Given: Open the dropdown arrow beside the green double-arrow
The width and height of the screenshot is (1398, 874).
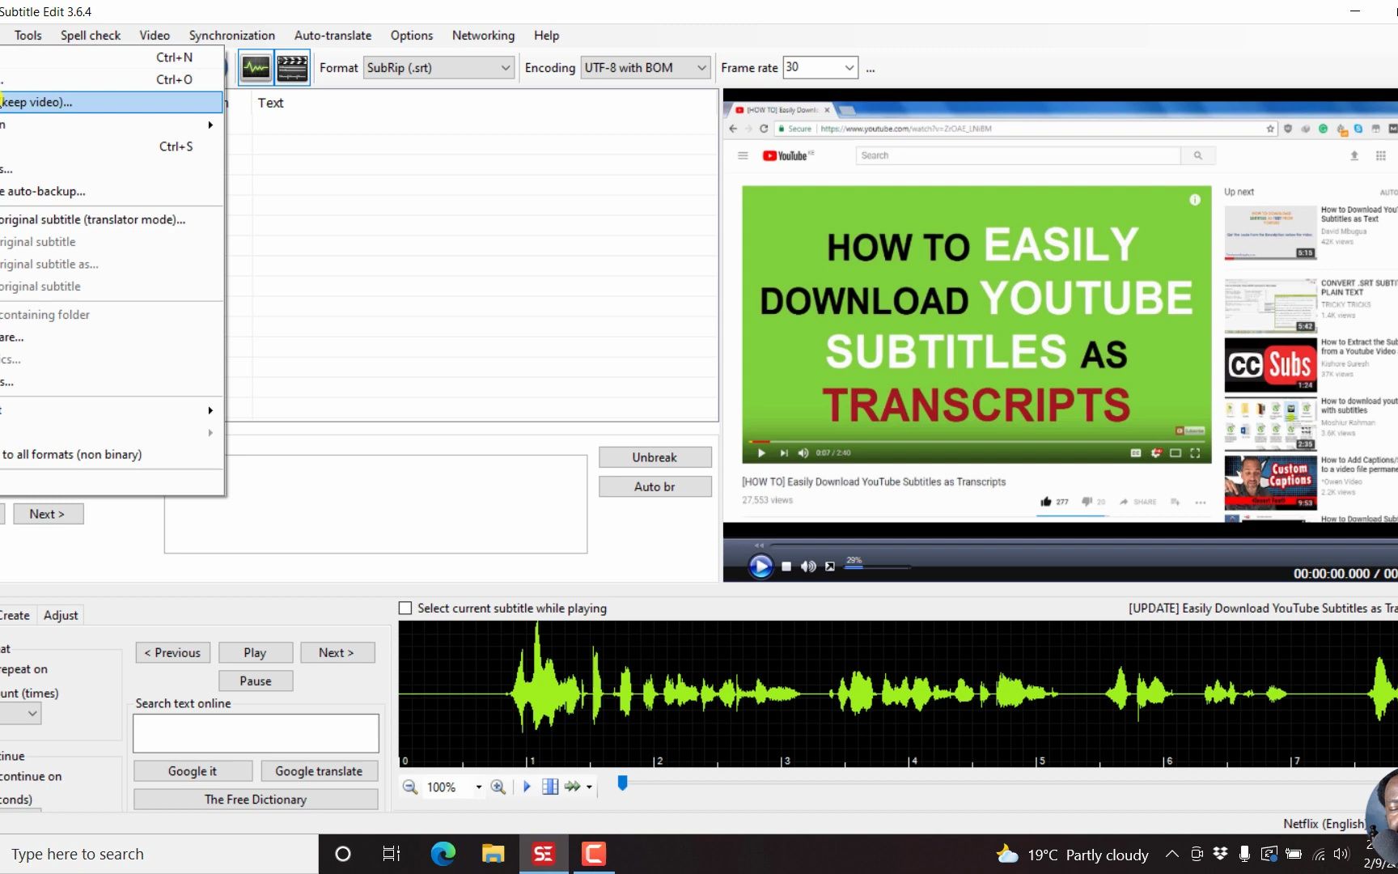Looking at the screenshot, I should 589,787.
